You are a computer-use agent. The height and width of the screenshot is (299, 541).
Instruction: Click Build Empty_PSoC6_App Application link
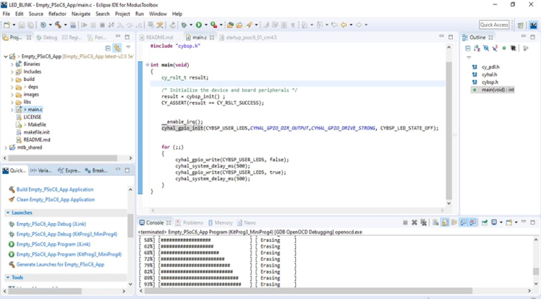[55, 189]
